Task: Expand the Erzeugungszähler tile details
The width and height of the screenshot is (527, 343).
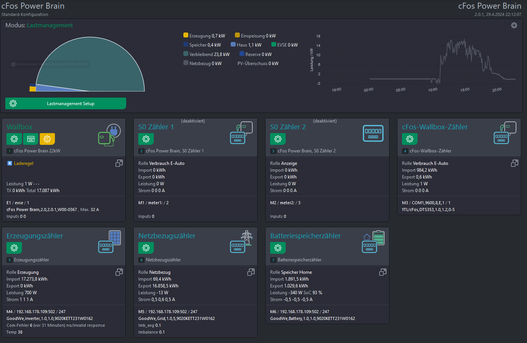Action: (119, 272)
